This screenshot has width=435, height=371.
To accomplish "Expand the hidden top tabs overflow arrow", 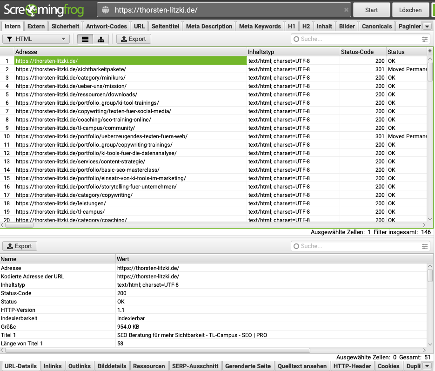I will [x=427, y=27].
